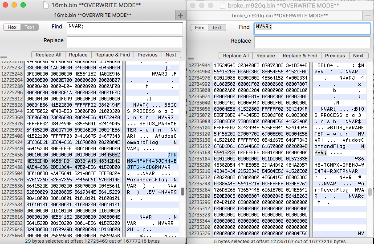374x244 pixels.
Task: Click the find bar drag handle in broke_m920q.bin window
Action: (191, 58)
